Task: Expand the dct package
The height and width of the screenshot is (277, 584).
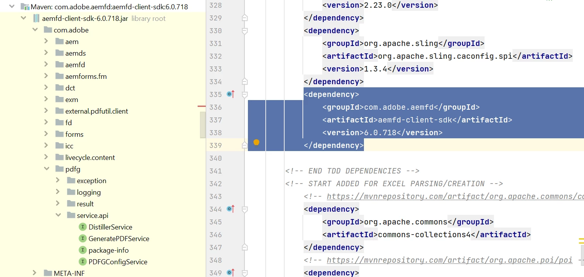Action: pyautogui.click(x=46, y=88)
